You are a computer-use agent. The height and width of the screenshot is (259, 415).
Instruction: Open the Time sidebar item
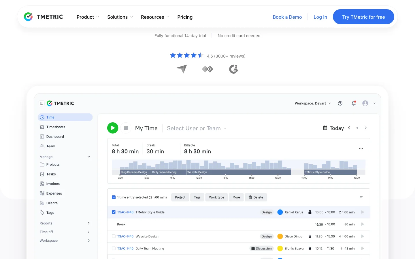[65, 117]
